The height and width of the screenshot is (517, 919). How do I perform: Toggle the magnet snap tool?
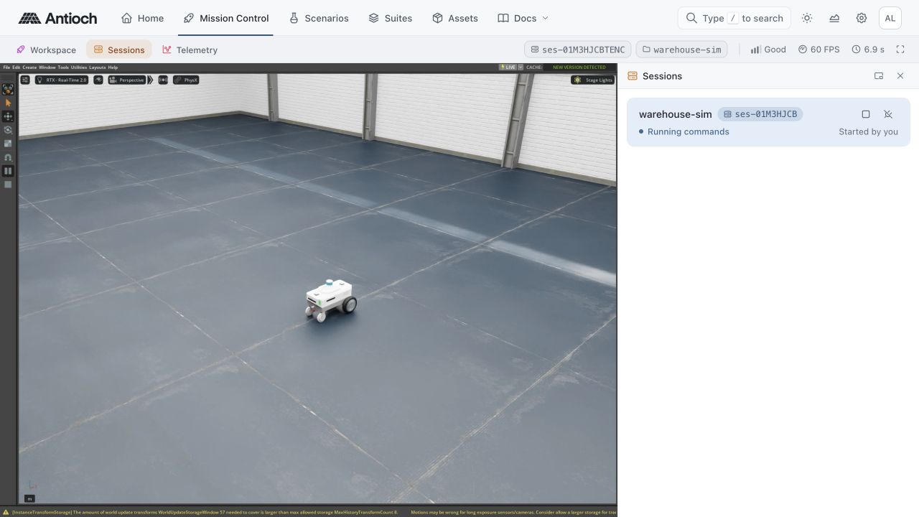pos(8,157)
